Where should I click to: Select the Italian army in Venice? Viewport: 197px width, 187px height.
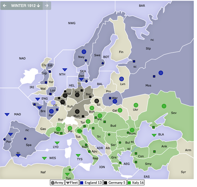[x=79, y=131]
